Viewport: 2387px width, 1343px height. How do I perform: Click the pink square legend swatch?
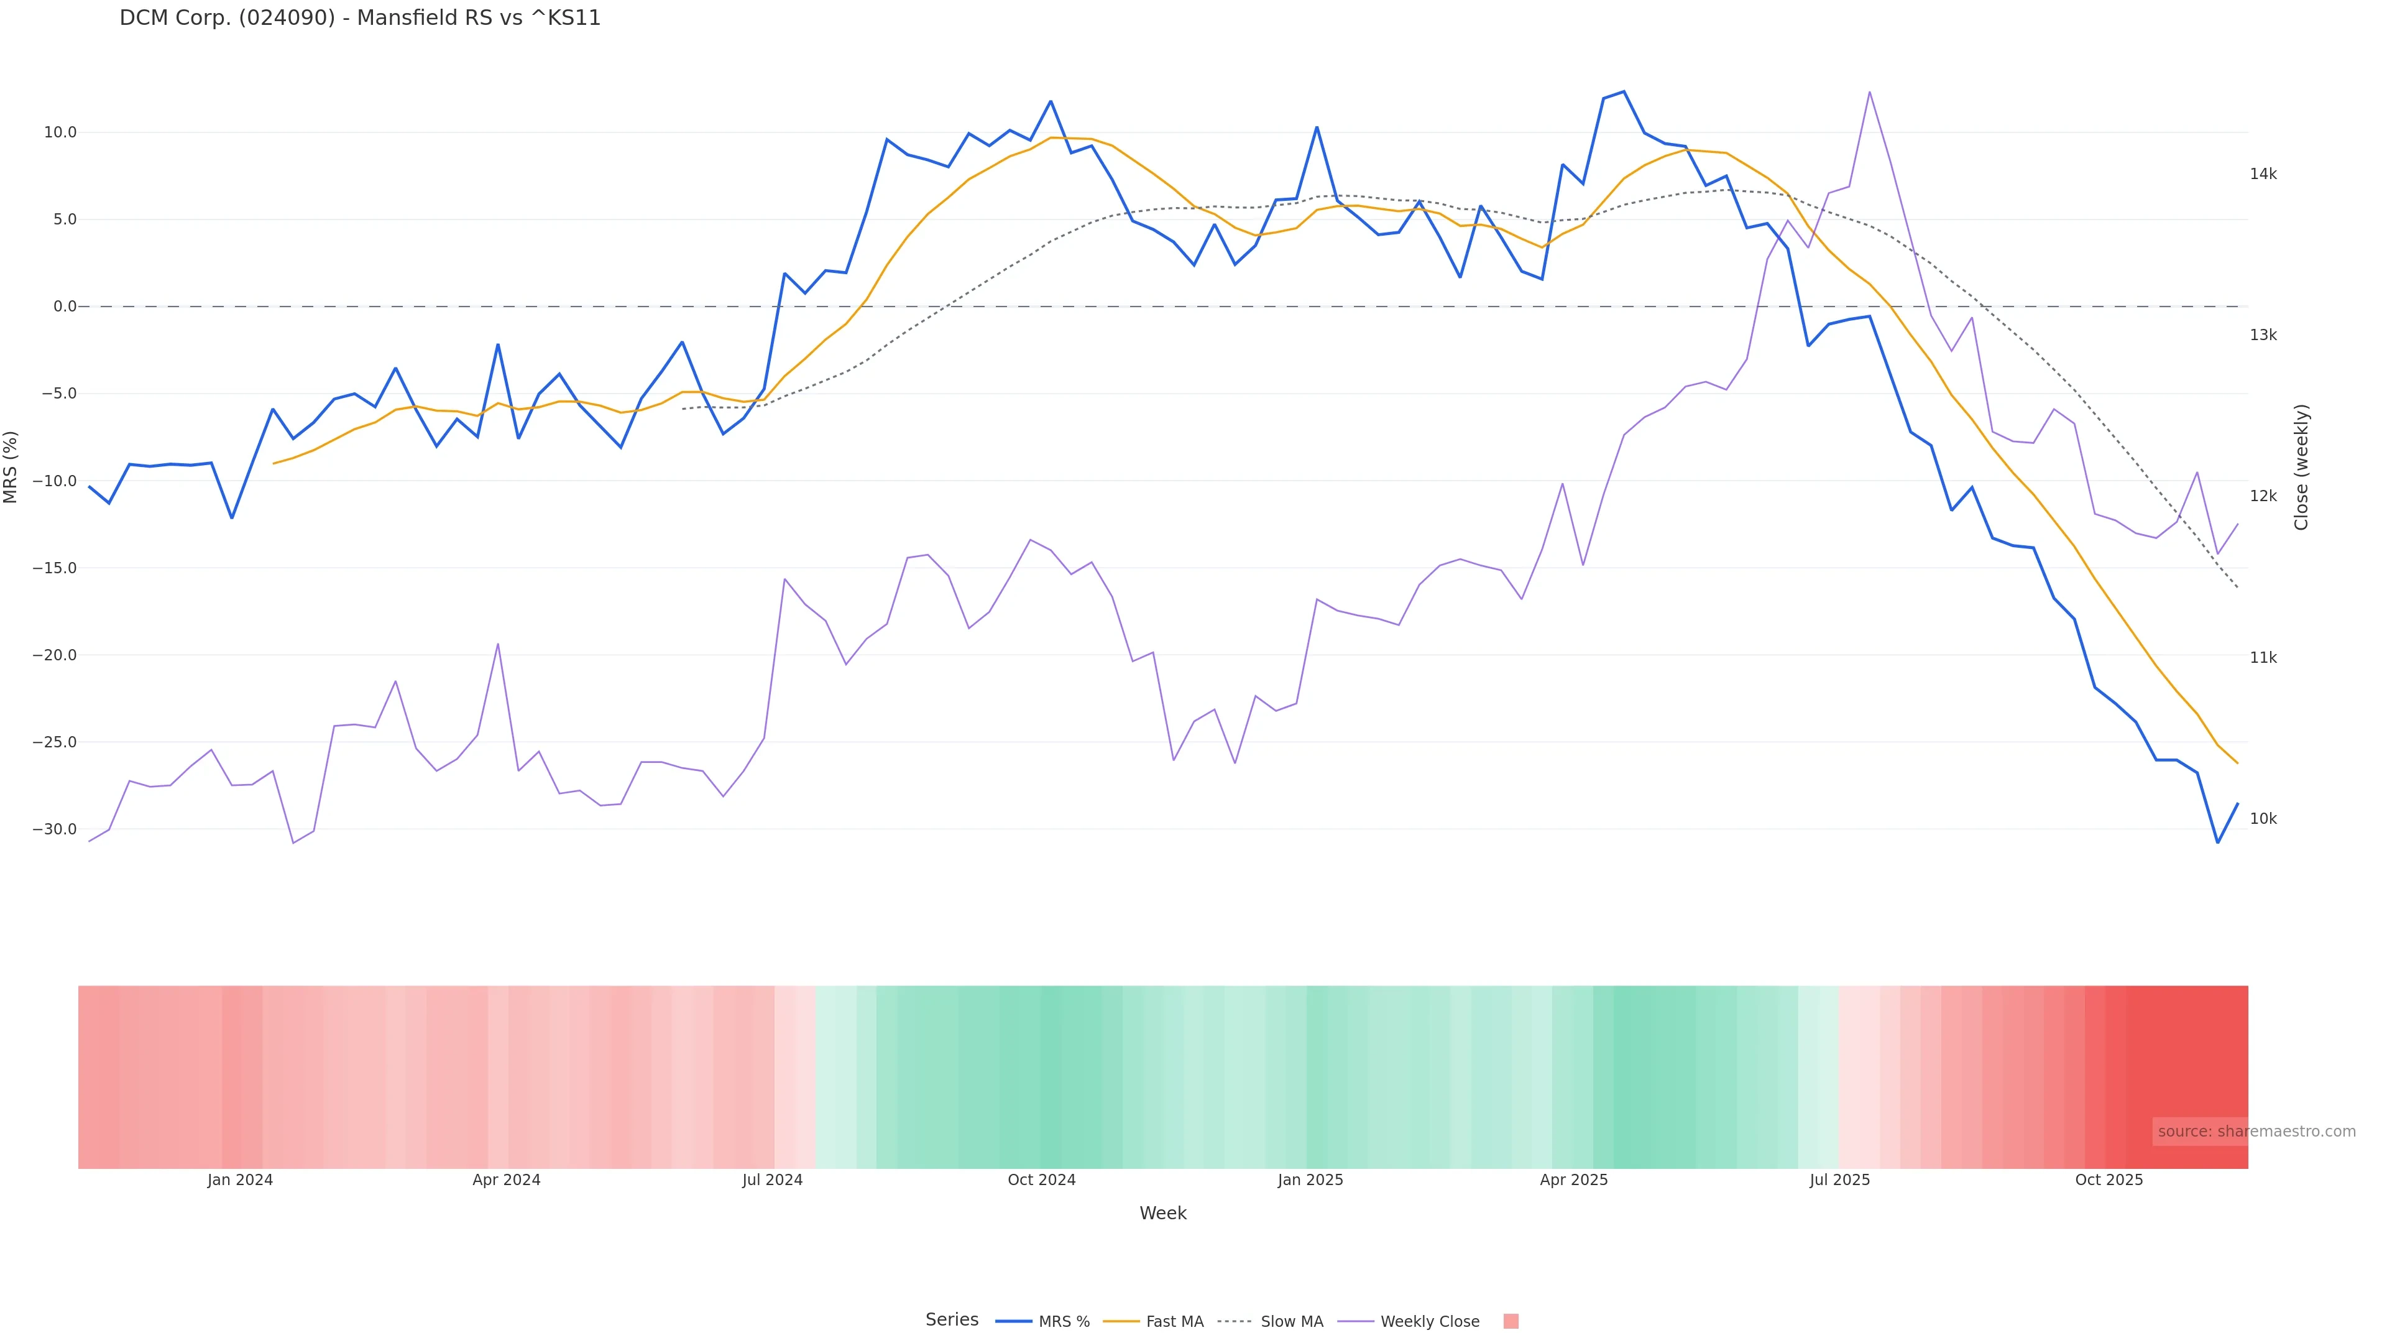1511,1322
